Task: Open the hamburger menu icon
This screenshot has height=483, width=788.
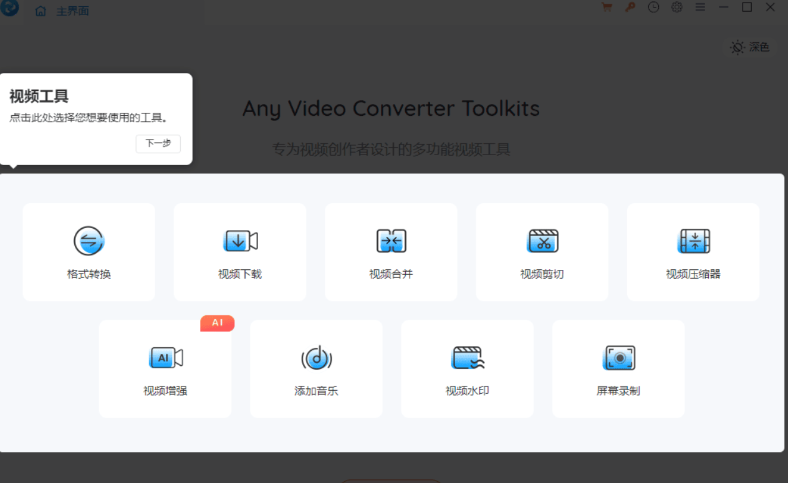Action: (x=700, y=7)
